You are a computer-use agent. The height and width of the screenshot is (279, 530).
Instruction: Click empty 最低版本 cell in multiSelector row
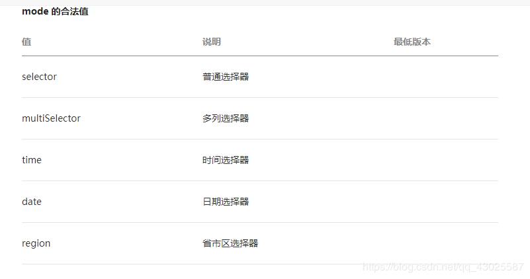click(x=445, y=118)
